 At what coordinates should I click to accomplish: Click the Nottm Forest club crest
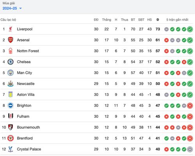[x=11, y=51]
